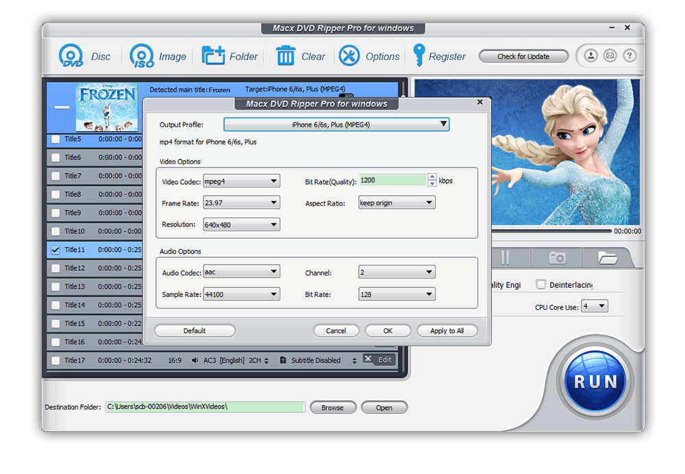This screenshot has width=685, height=474.
Task: Click Cancel in the profile dialog
Action: coord(336,330)
